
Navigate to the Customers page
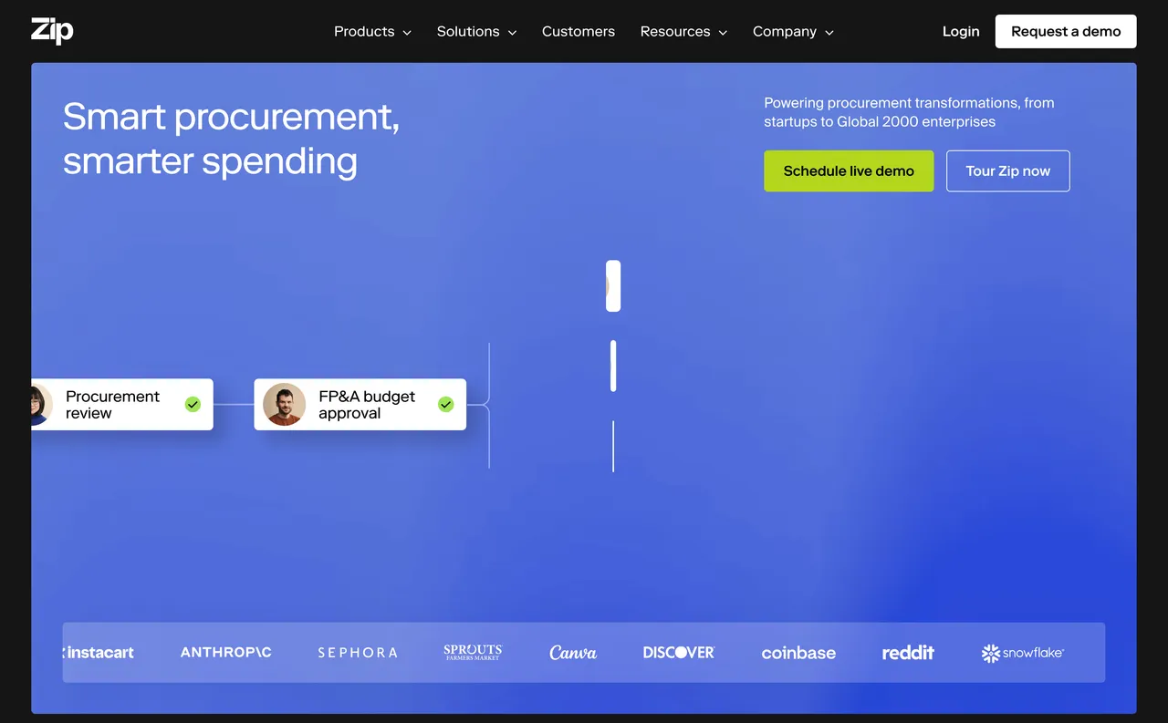coord(579,31)
